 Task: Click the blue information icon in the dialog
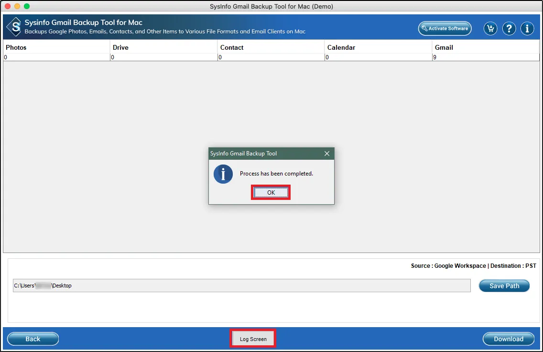pos(223,174)
